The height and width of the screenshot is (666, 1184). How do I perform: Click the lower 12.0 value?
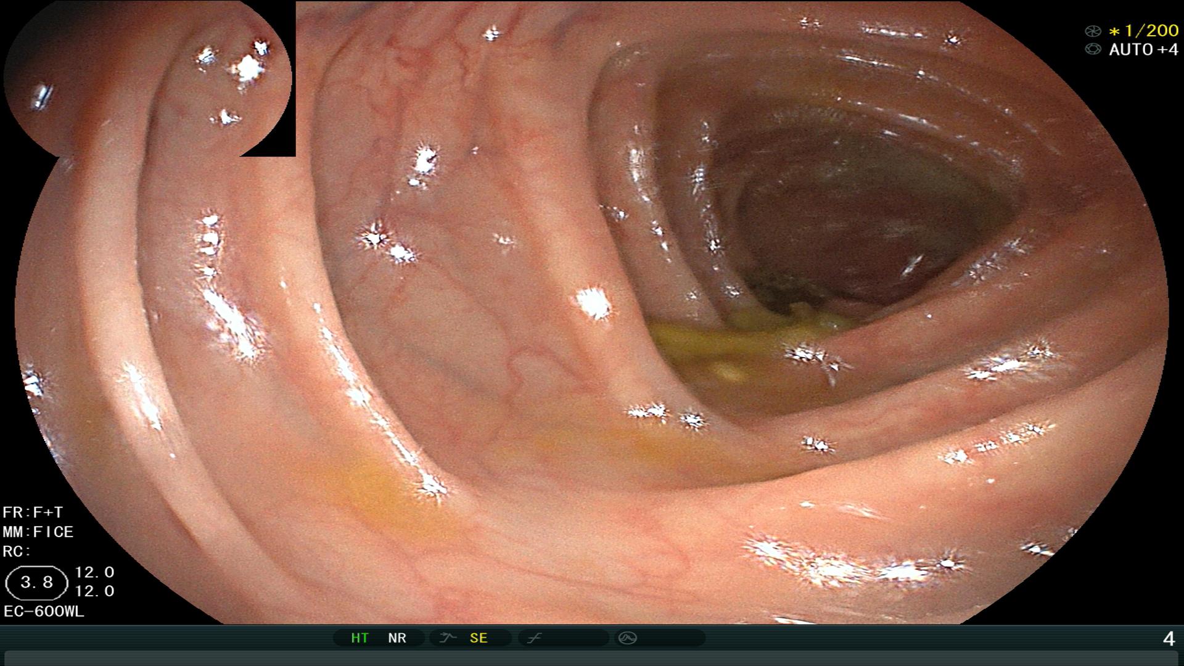[x=94, y=591]
